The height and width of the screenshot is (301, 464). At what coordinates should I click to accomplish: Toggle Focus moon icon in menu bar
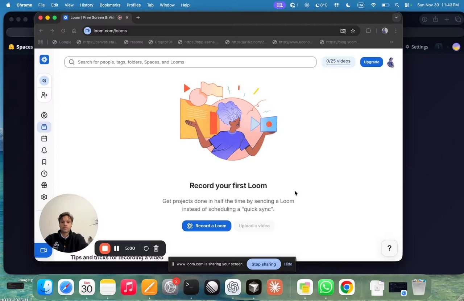[348, 5]
